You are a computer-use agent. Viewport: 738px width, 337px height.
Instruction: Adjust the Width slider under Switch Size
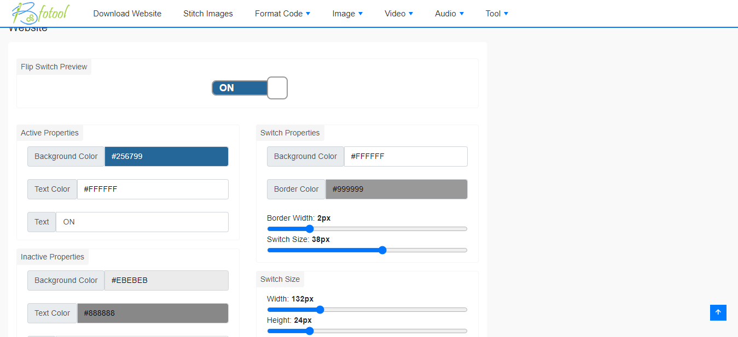[x=319, y=309]
